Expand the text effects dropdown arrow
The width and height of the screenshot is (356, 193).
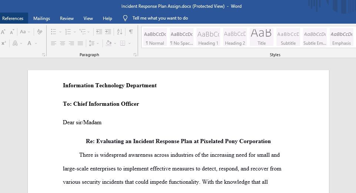point(21,43)
